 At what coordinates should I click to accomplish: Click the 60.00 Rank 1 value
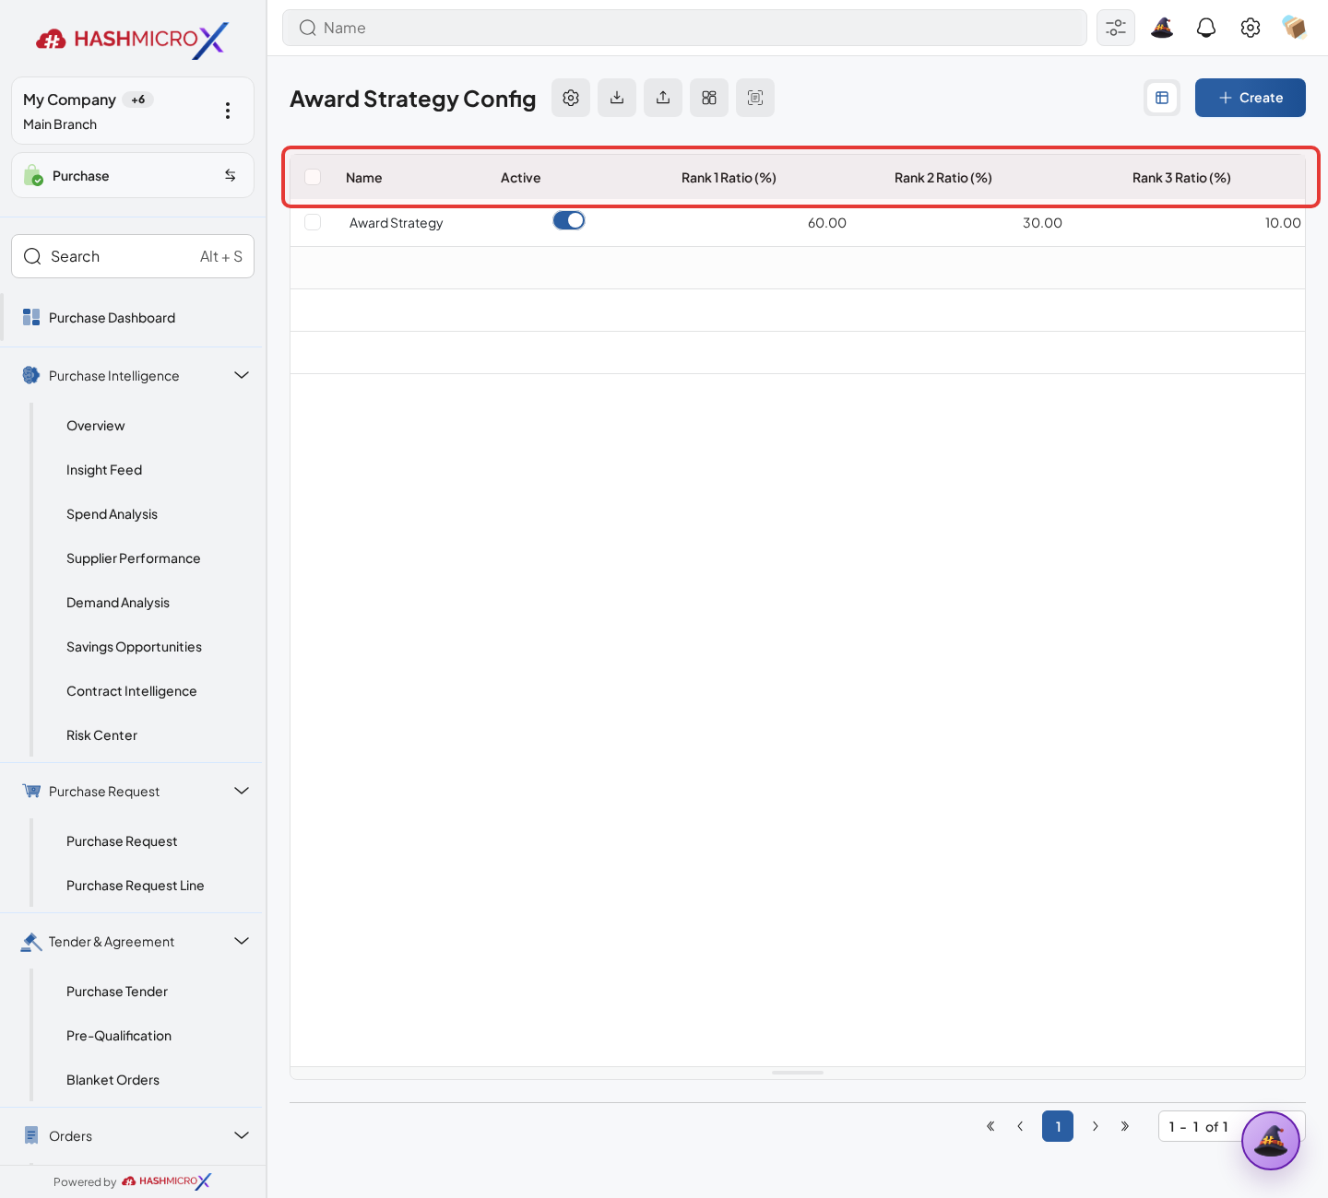pyautogui.click(x=827, y=223)
